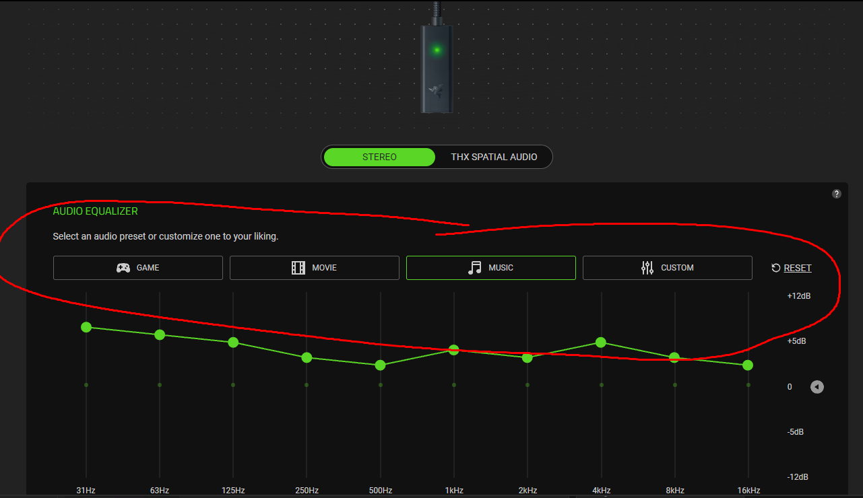Viewport: 863px width, 498px height.
Task: Click the 250Hz equalizer slider handle
Action: (307, 357)
